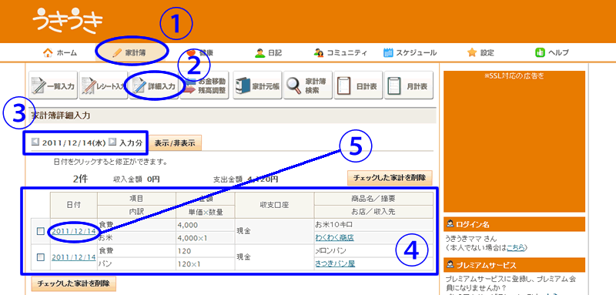Toggle the 表示/非表示 button

[175, 143]
